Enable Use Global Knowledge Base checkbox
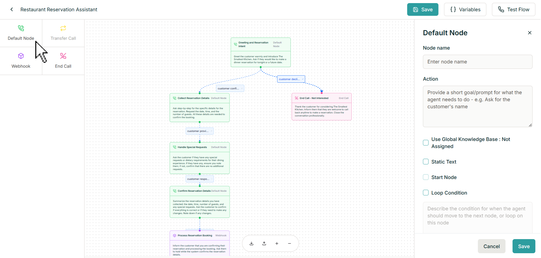This screenshot has width=541, height=258. [426, 143]
